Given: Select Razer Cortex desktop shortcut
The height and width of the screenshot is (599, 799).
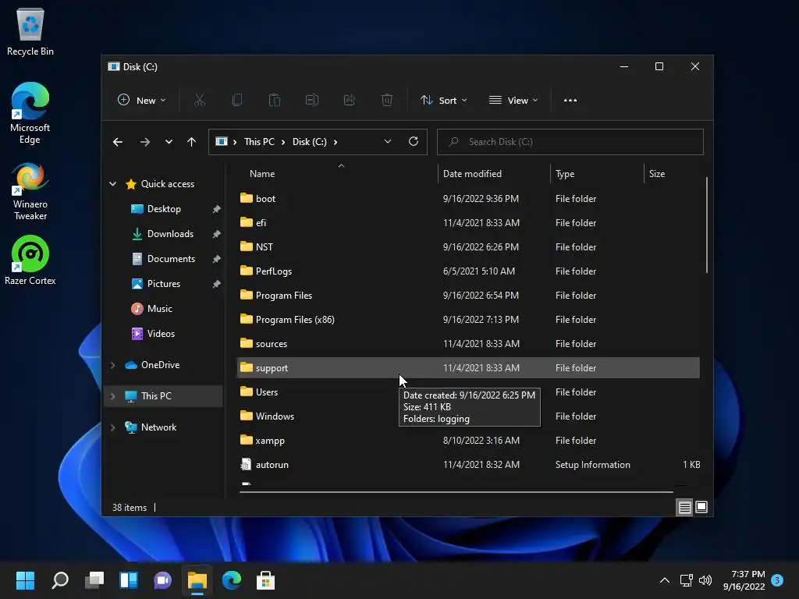Looking at the screenshot, I should pos(30,260).
